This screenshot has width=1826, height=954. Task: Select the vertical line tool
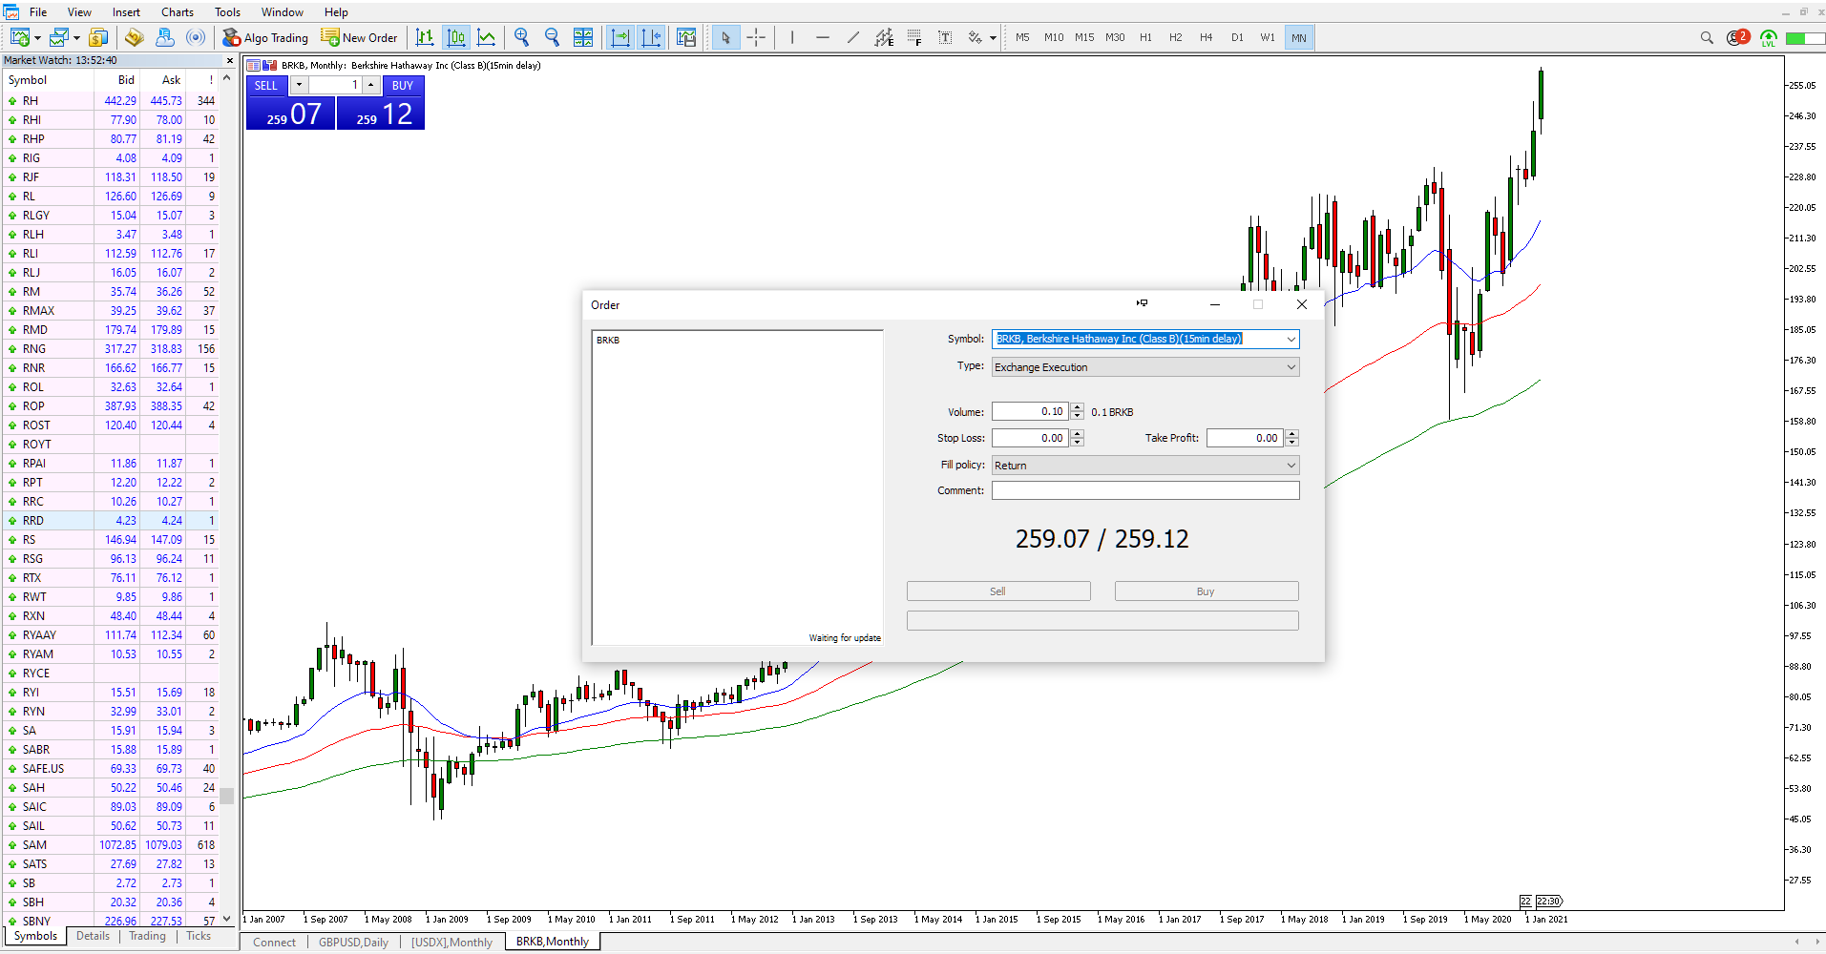792,37
